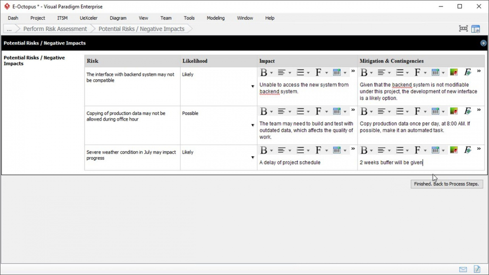Screen dimensions: 489x275
Task: Click 'Finished. Back to Process Steps.' button
Action: coord(447,184)
